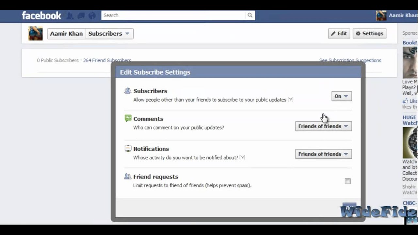
Task: Open the HUGE Watch ad link
Action: 410,120
